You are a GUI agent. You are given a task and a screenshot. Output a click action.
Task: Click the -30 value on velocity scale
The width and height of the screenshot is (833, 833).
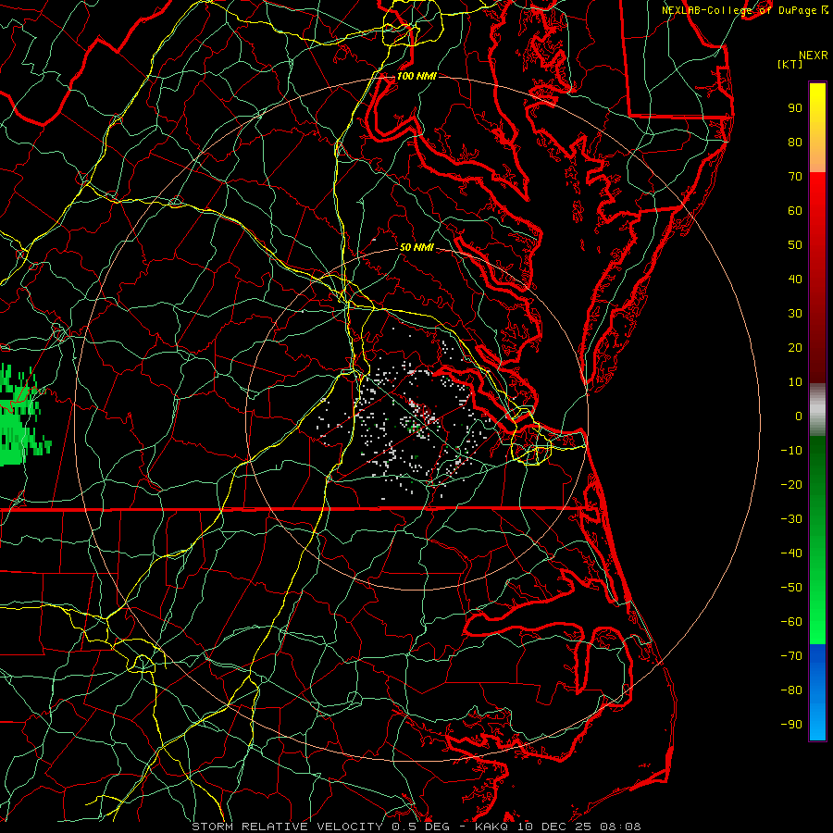[x=791, y=519]
